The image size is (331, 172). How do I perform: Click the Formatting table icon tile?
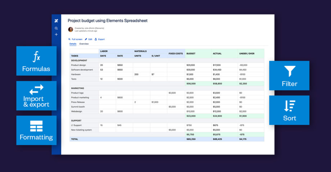(36, 130)
